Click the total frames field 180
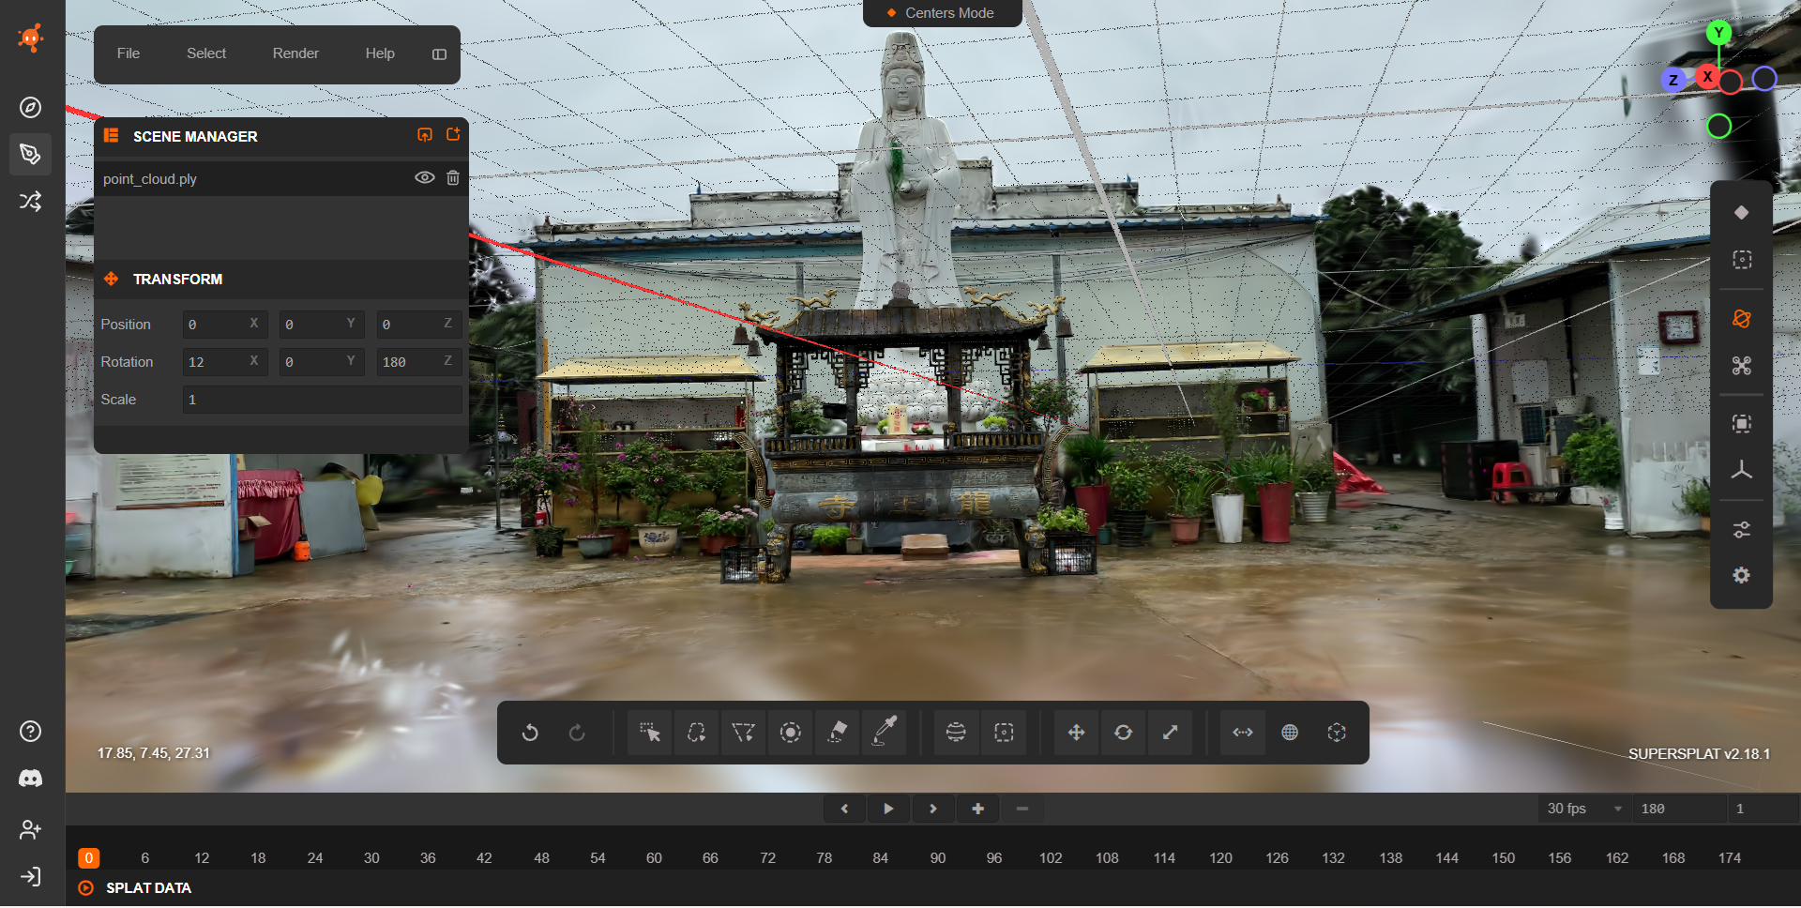Screen dimensions: 1801x908 1679,809
